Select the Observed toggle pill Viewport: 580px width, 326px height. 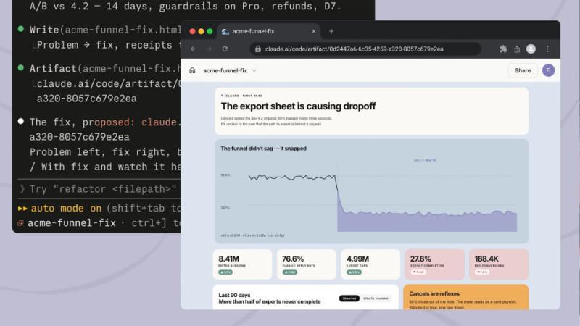pos(349,298)
